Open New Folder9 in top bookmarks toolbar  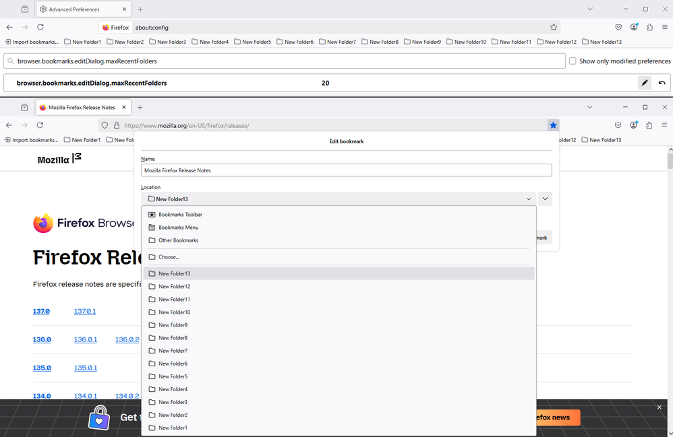(x=423, y=42)
